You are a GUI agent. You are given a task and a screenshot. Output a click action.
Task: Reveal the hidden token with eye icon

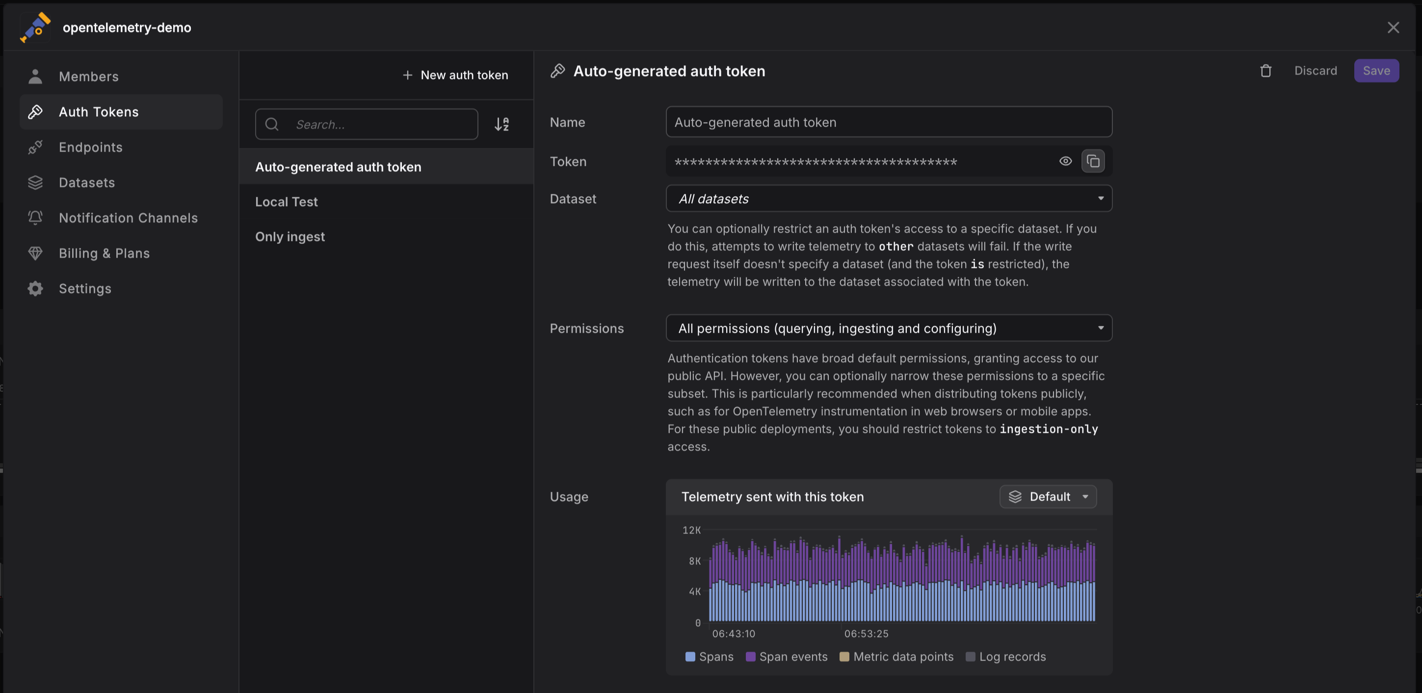tap(1065, 161)
